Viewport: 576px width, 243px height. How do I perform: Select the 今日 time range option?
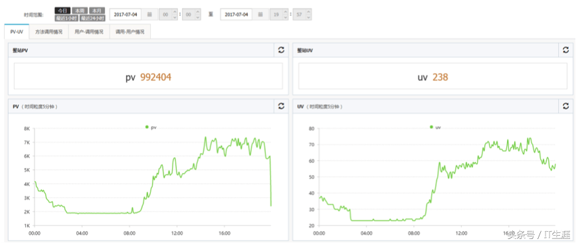pos(62,11)
